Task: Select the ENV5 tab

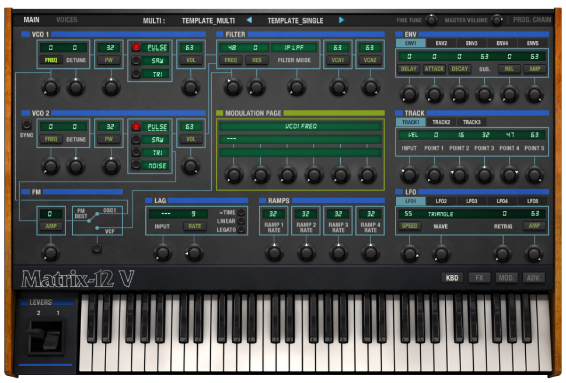Action: click(532, 43)
